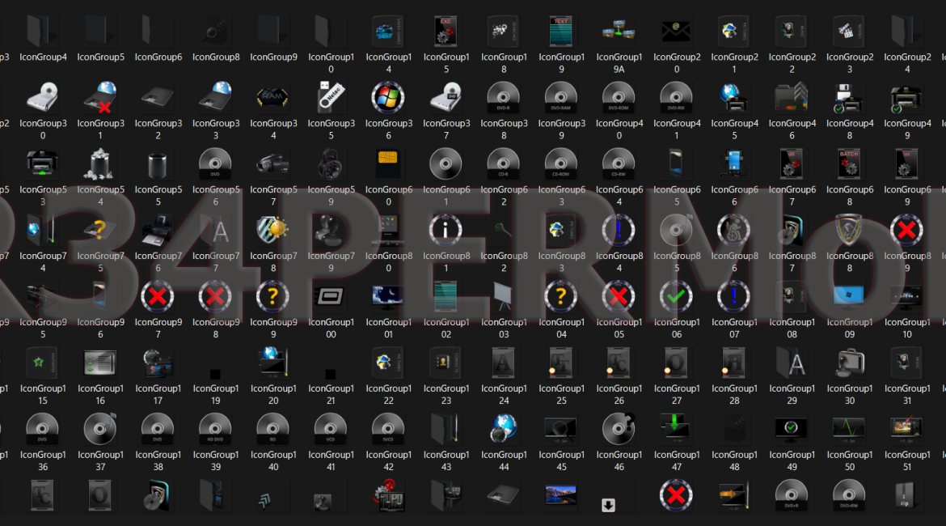Click the SD memory card icon IconGroup60

tap(388, 164)
